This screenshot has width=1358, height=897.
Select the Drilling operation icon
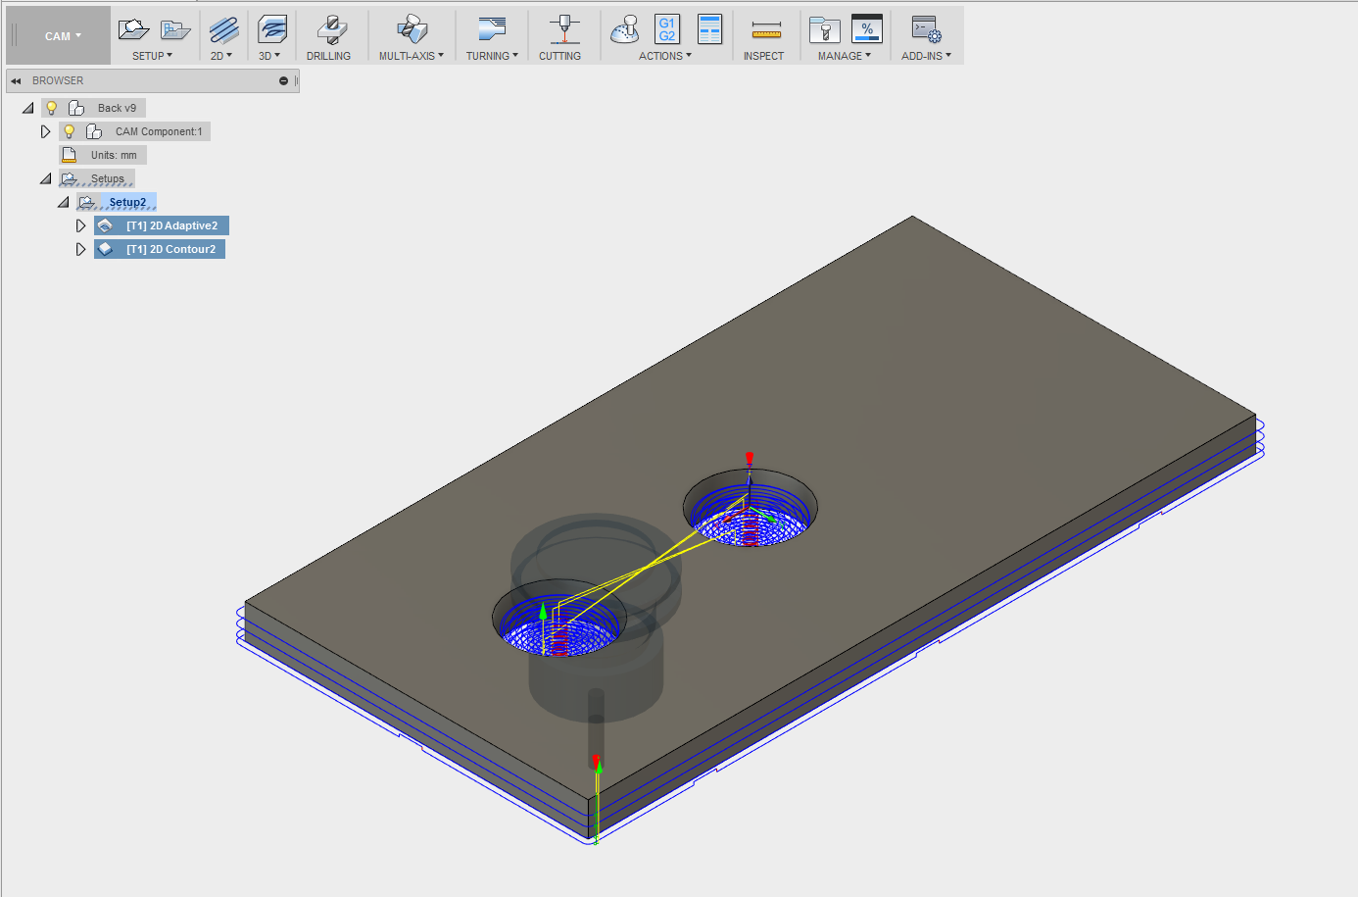point(330,30)
